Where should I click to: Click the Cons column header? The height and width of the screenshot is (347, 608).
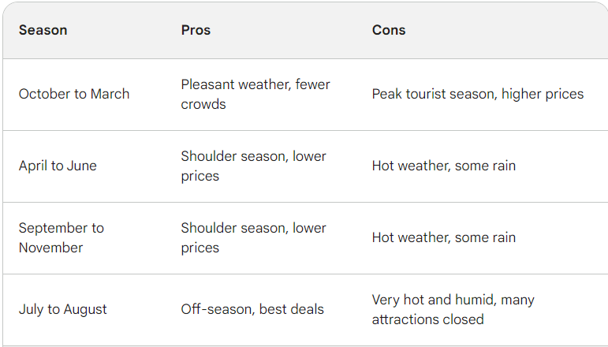[389, 30]
